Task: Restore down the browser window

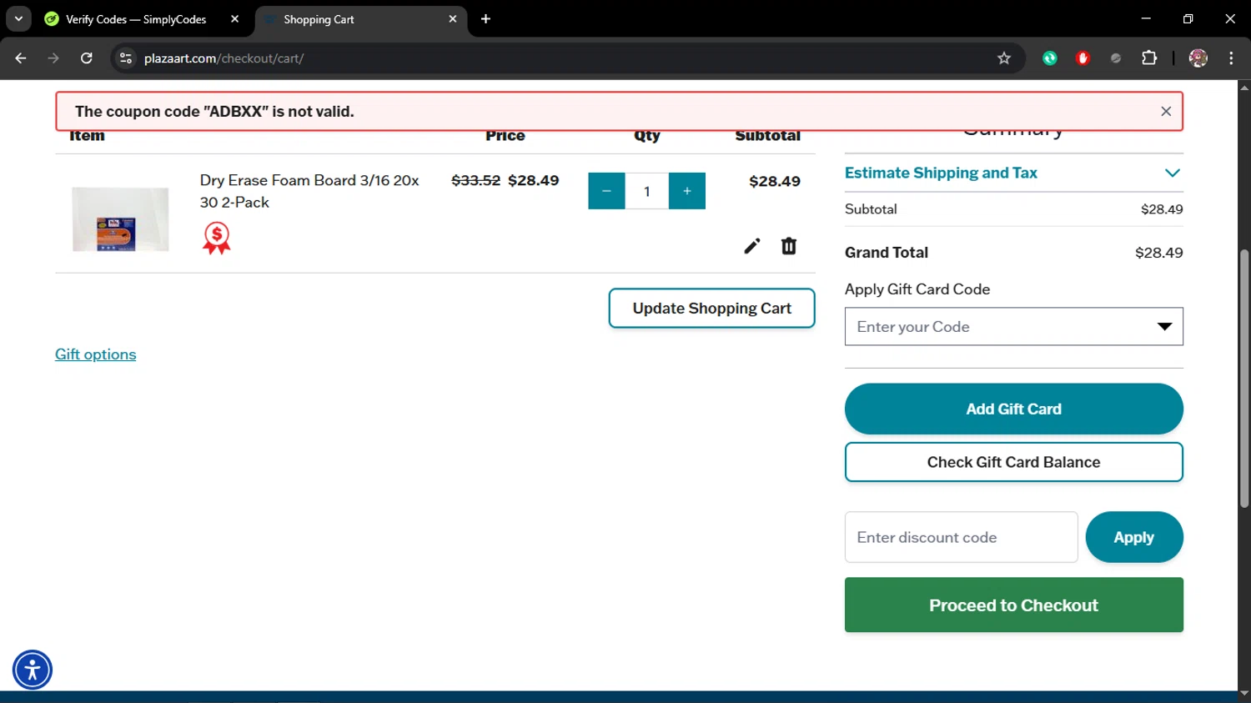Action: (x=1188, y=19)
